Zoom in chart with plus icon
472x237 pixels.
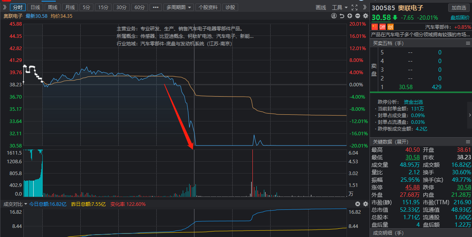point(350,16)
